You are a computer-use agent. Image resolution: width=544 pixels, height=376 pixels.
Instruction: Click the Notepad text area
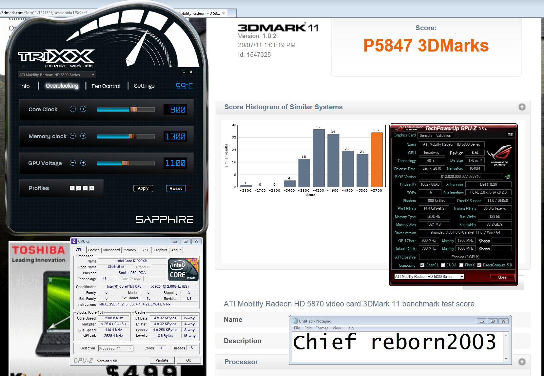(x=398, y=346)
